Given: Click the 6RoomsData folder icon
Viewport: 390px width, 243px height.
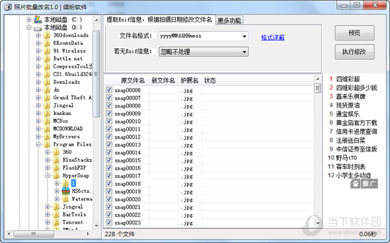Looking at the screenshot, I should [x=47, y=43].
